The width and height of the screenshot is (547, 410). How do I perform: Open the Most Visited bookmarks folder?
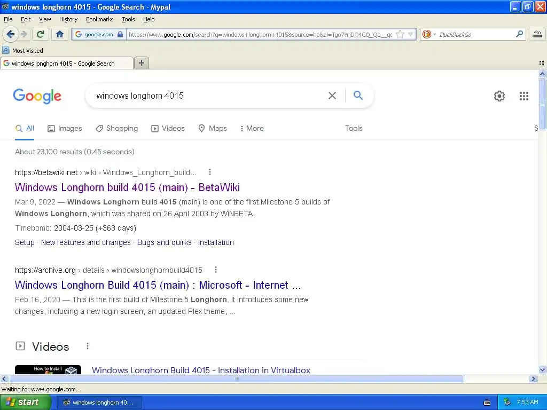(23, 51)
